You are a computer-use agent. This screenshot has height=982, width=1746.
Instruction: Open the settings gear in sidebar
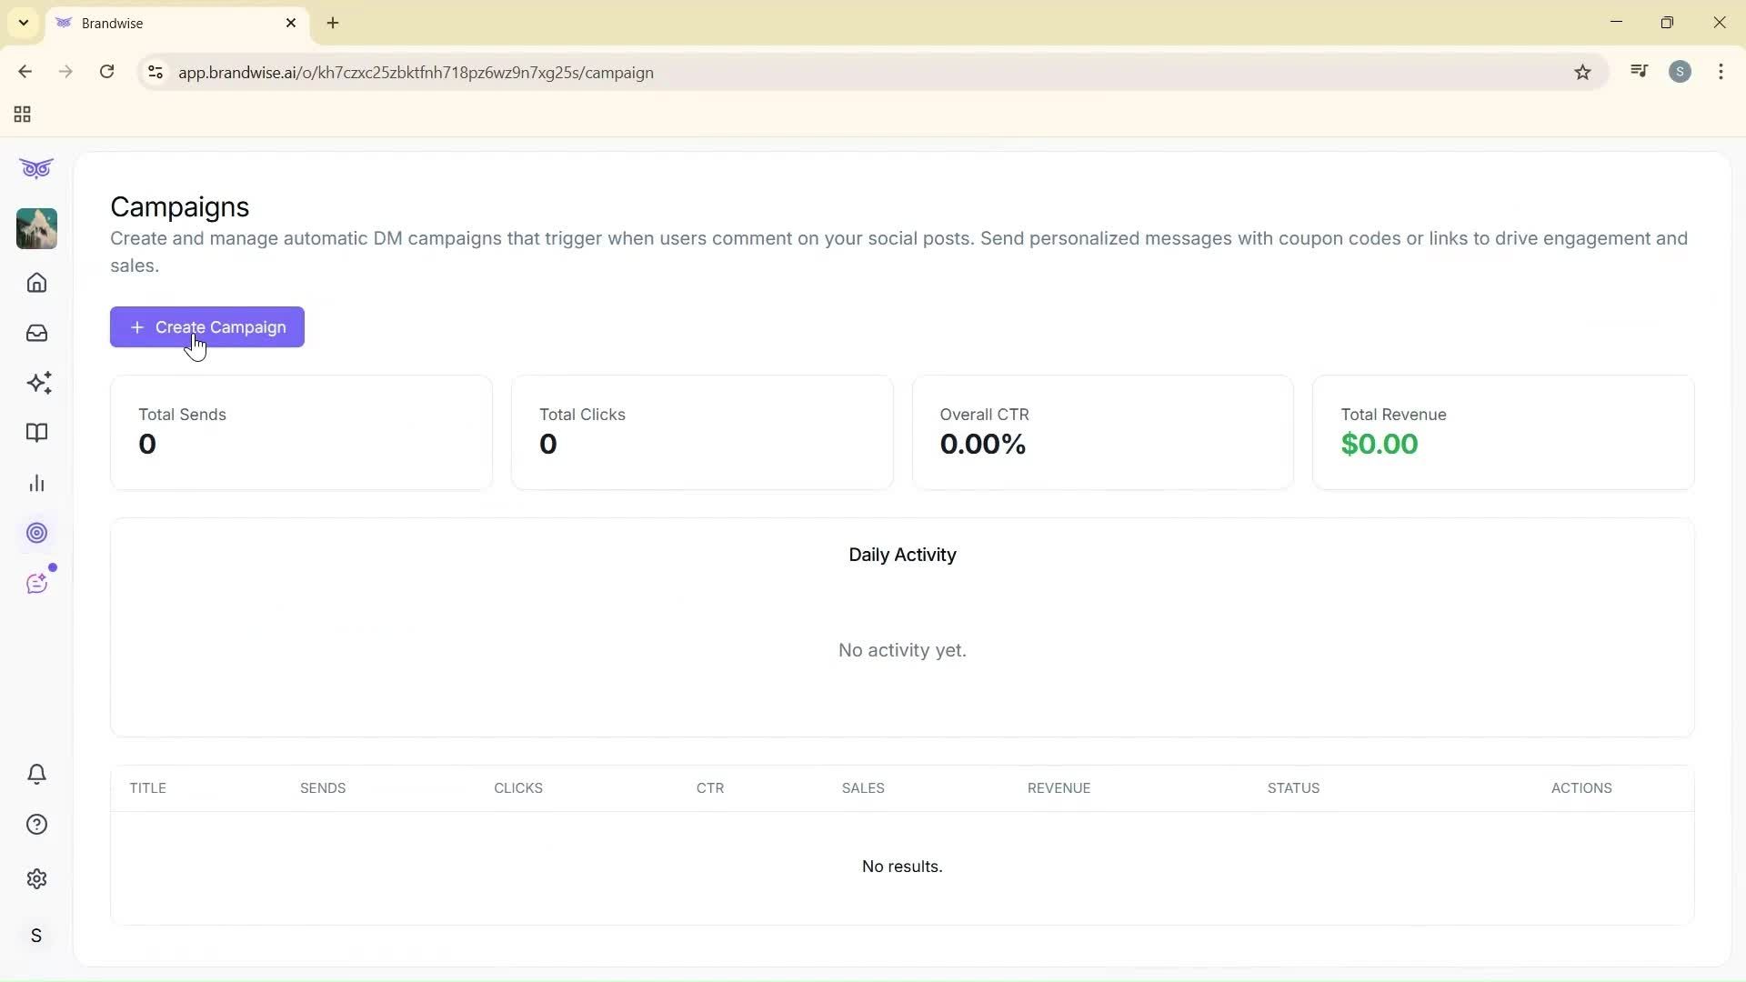36,878
